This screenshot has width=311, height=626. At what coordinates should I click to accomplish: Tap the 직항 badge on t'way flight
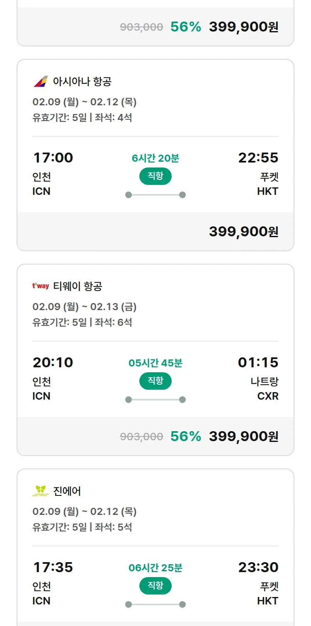coord(155,381)
